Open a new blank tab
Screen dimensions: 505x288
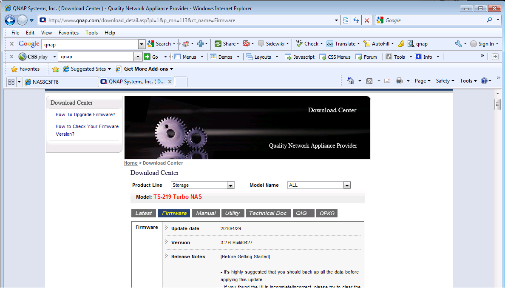(181, 82)
